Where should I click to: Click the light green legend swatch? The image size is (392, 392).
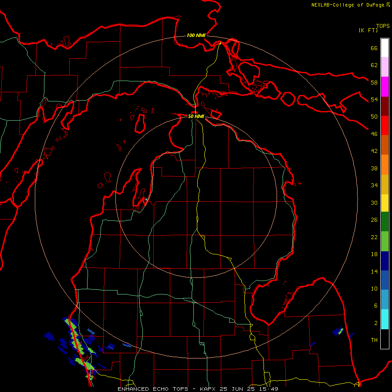point(385,241)
